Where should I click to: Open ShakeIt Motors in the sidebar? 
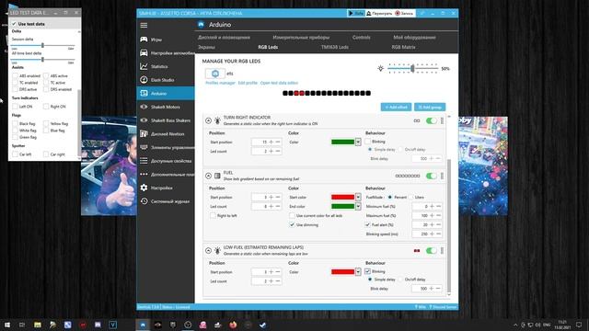click(x=166, y=107)
